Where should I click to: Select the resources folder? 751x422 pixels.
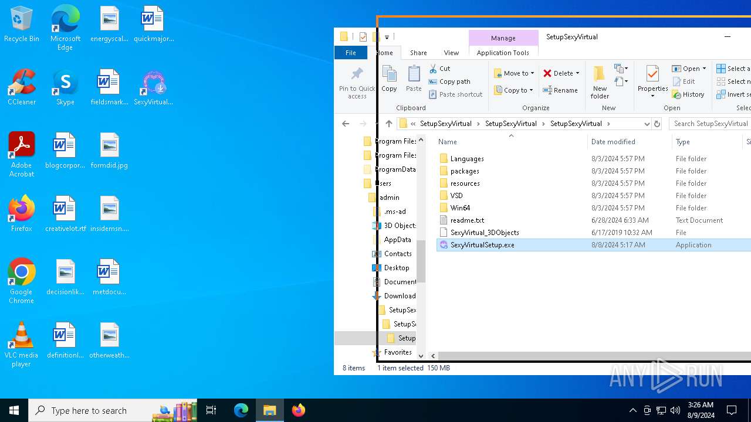coord(465,183)
